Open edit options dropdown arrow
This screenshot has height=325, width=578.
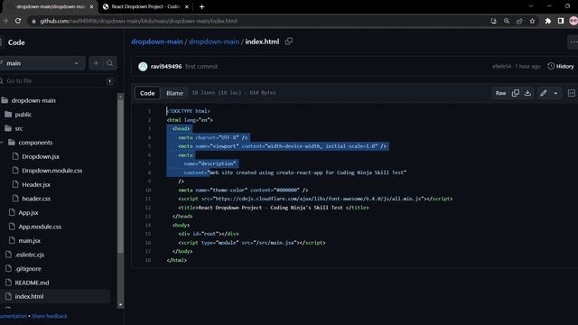pyautogui.click(x=555, y=93)
